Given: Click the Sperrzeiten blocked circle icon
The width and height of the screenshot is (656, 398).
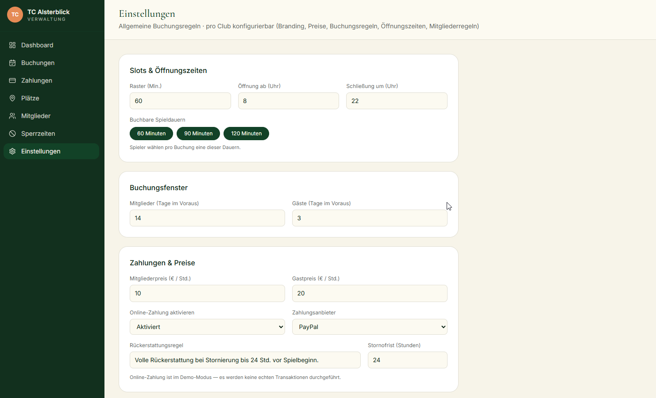Looking at the screenshot, I should point(12,134).
